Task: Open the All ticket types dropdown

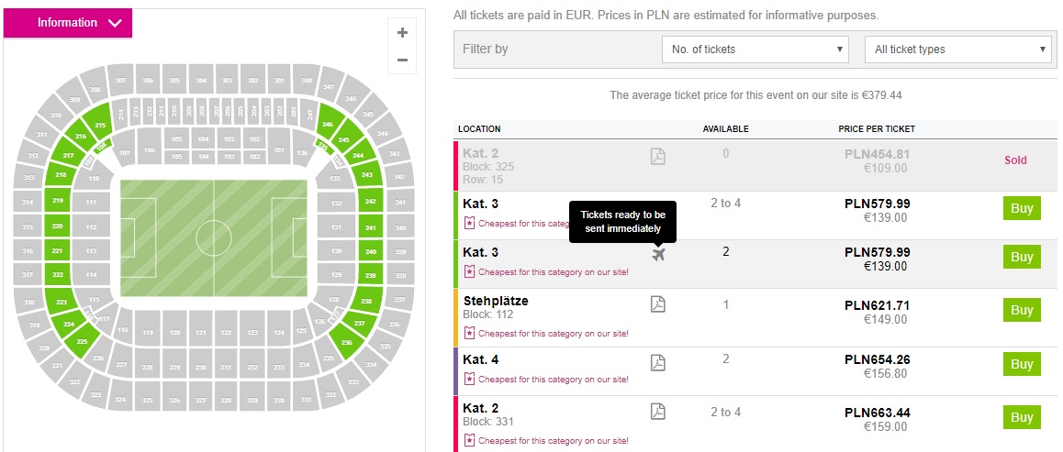Action: point(958,50)
